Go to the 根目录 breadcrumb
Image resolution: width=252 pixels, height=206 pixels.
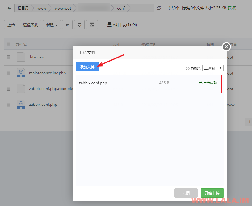coord(23,8)
